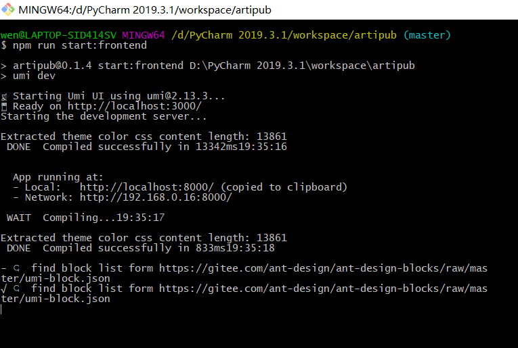This screenshot has width=518, height=348.
Task: Click the glyph before 'Starting Umi UI'
Action: [x=3, y=96]
